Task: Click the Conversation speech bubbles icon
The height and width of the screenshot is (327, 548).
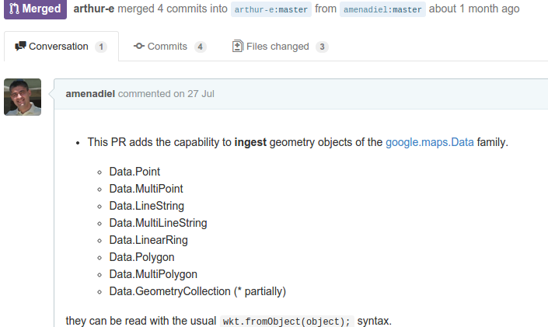Action: click(x=21, y=46)
